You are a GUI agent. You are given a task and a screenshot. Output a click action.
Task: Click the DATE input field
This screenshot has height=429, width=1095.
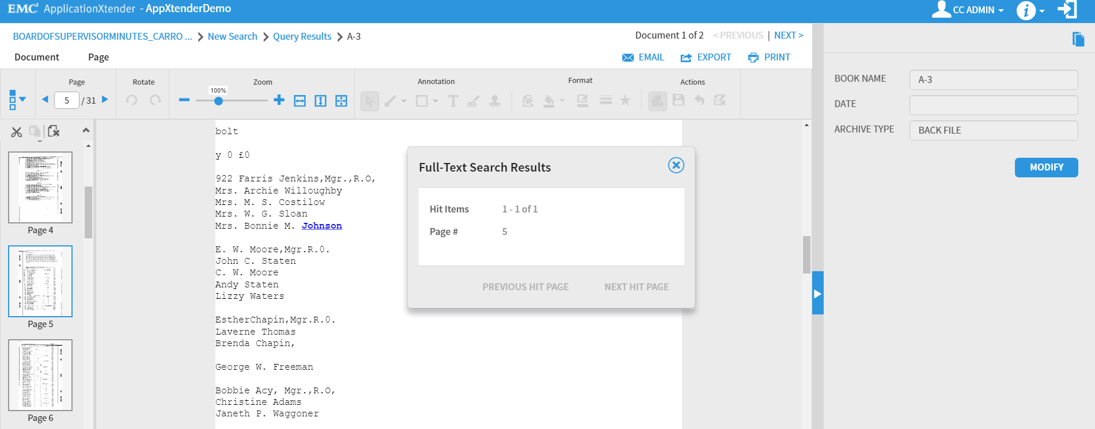pyautogui.click(x=994, y=105)
